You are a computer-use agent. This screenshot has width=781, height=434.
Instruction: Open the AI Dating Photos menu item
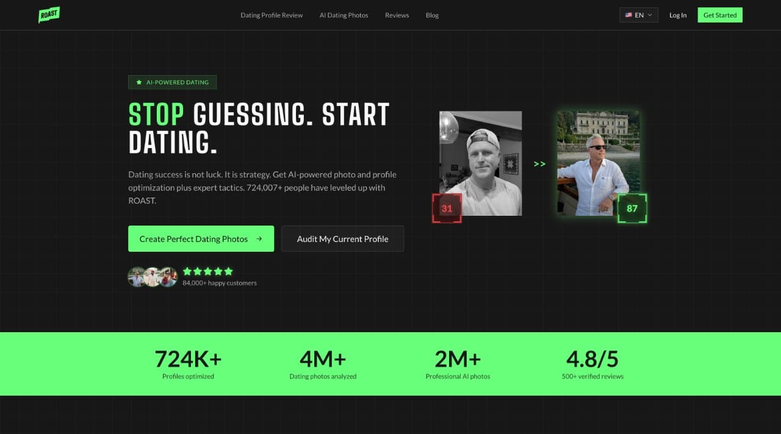344,15
